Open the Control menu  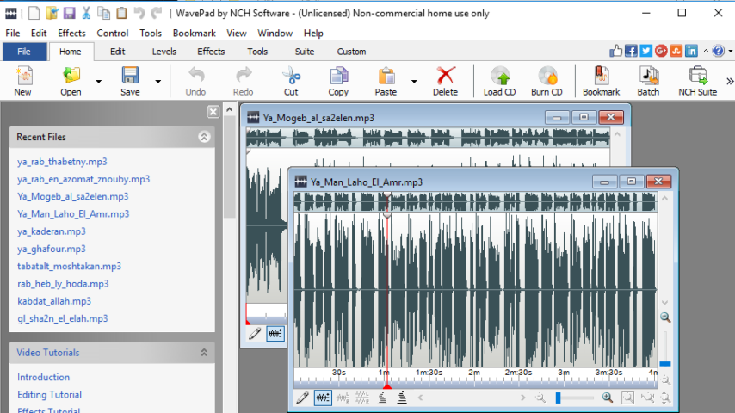click(113, 34)
